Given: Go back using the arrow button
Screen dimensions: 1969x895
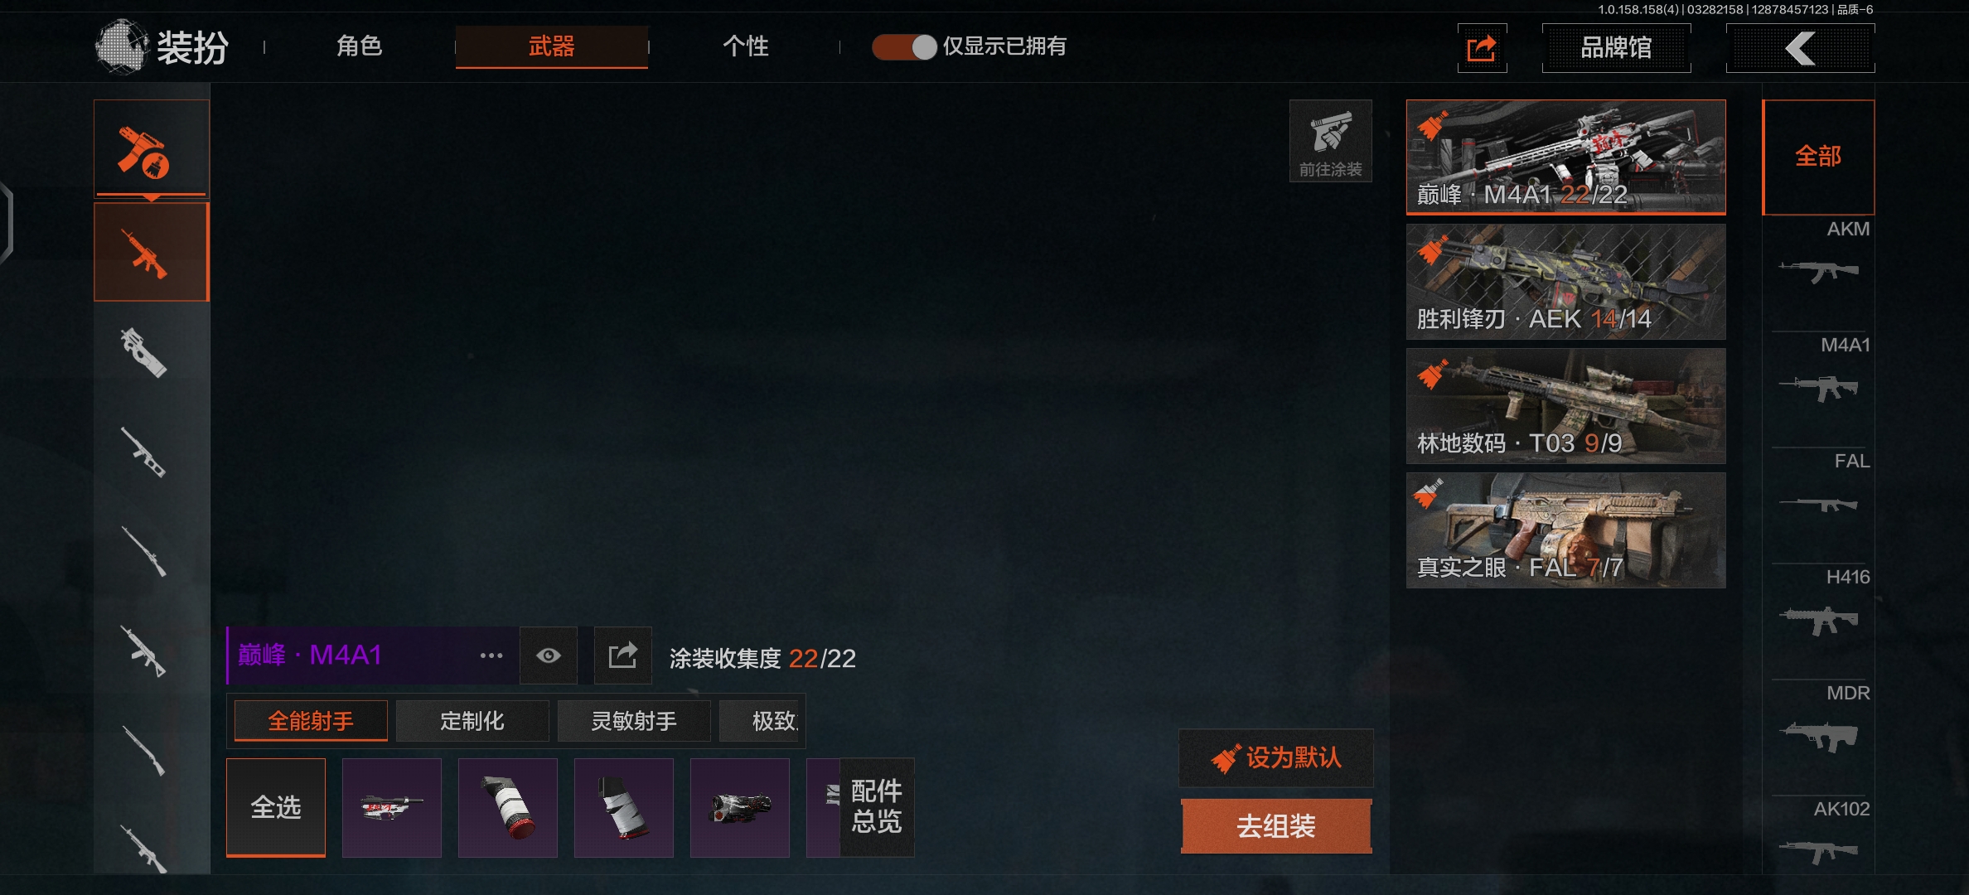Looking at the screenshot, I should click(x=1800, y=48).
